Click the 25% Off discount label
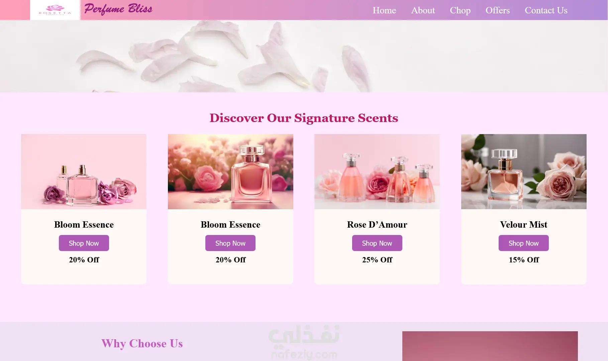The width and height of the screenshot is (608, 361). click(x=377, y=260)
